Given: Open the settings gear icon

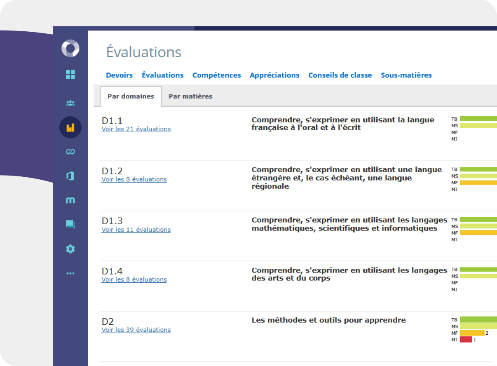Looking at the screenshot, I should click(x=70, y=249).
